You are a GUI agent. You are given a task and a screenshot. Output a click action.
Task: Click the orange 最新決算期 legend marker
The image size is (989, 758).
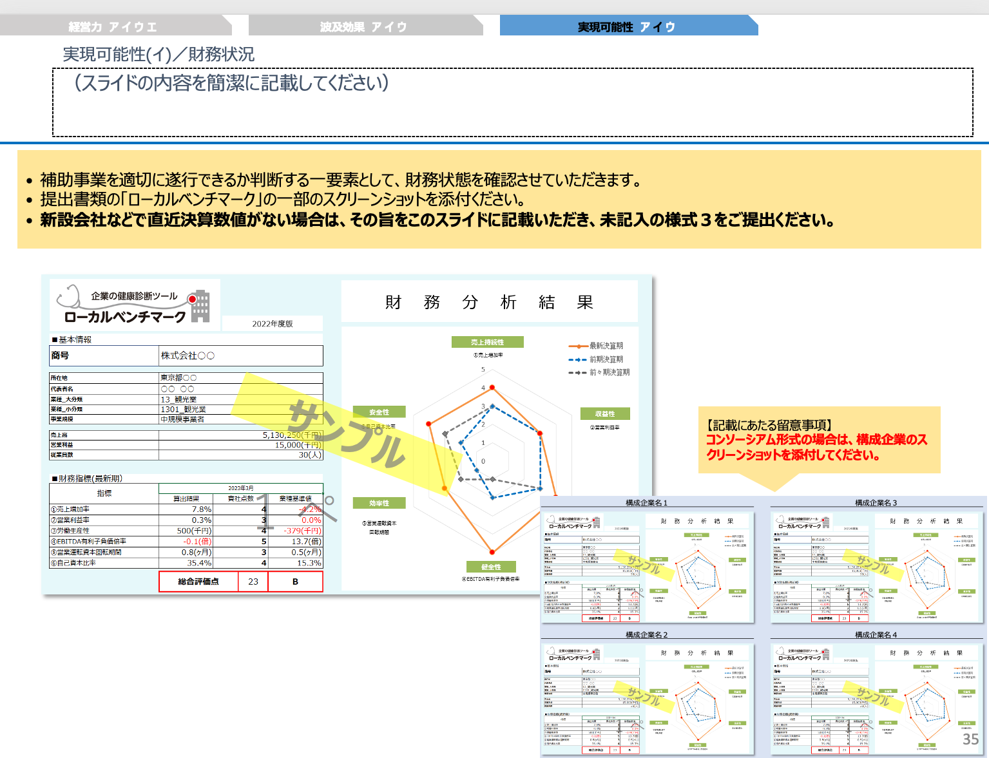tap(577, 345)
